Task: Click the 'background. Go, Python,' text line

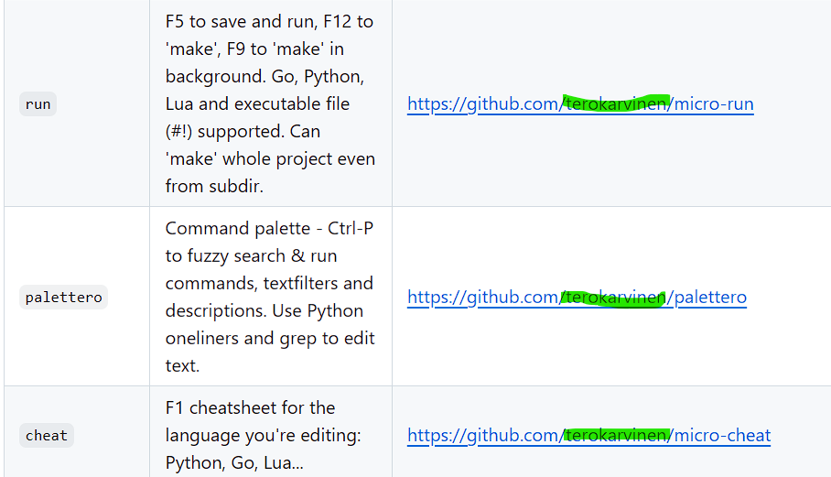Action: click(x=264, y=77)
